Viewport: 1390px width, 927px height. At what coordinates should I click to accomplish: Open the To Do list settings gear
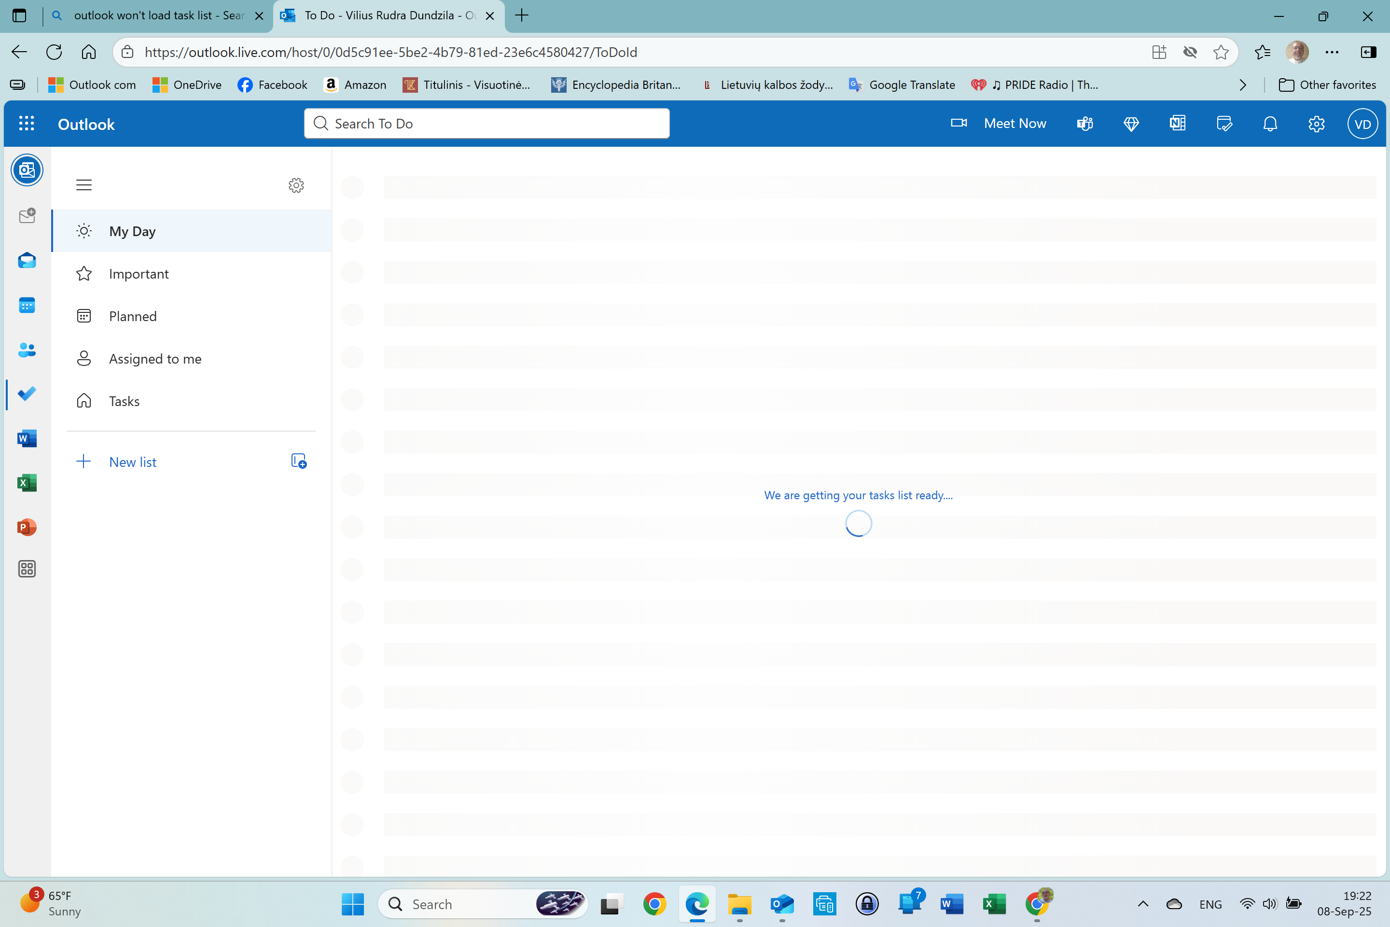[x=296, y=185]
